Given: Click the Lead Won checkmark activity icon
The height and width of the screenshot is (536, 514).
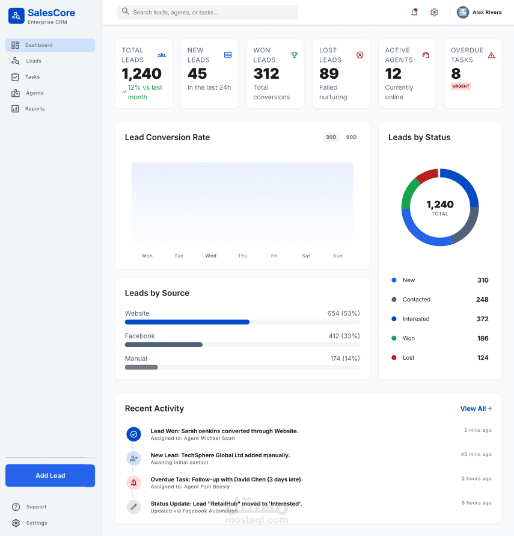Looking at the screenshot, I should (133, 434).
